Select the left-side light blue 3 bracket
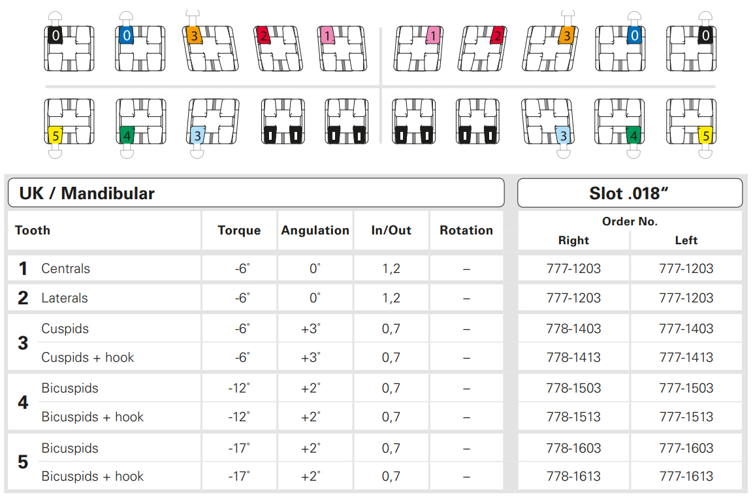The height and width of the screenshot is (499, 753). pos(211,121)
